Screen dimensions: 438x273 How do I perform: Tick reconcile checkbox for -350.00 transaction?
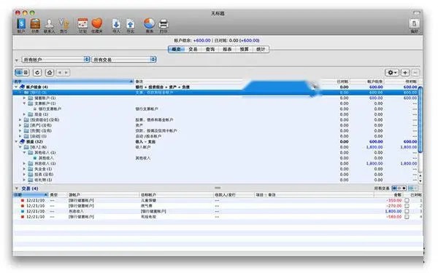[x=407, y=200]
